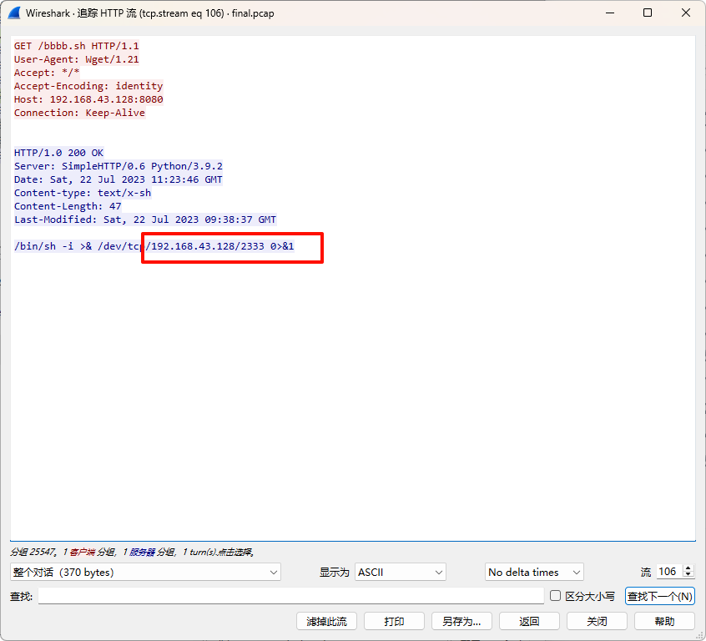Click the User-Agent: Wget/1.21 line
This screenshot has width=706, height=641.
[77, 59]
